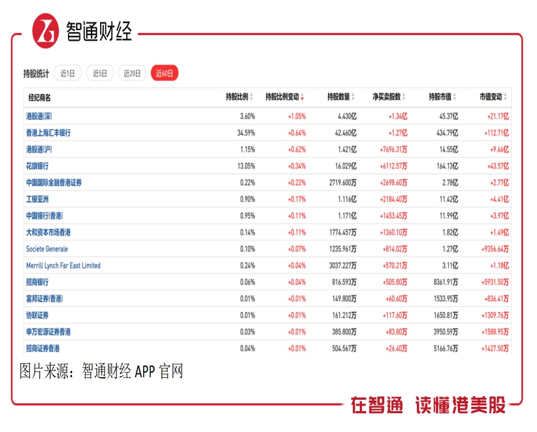Click Merrill Lynch Far East Limited link
537x432 pixels.
click(x=64, y=265)
